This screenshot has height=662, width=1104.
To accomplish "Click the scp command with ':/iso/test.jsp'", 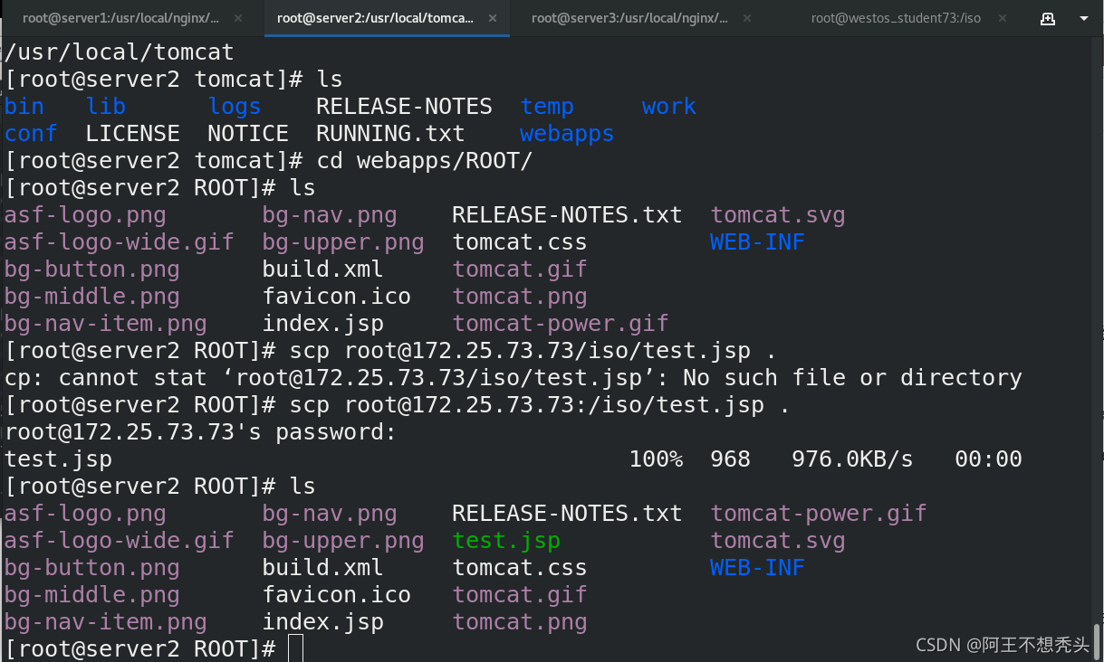I will [541, 405].
